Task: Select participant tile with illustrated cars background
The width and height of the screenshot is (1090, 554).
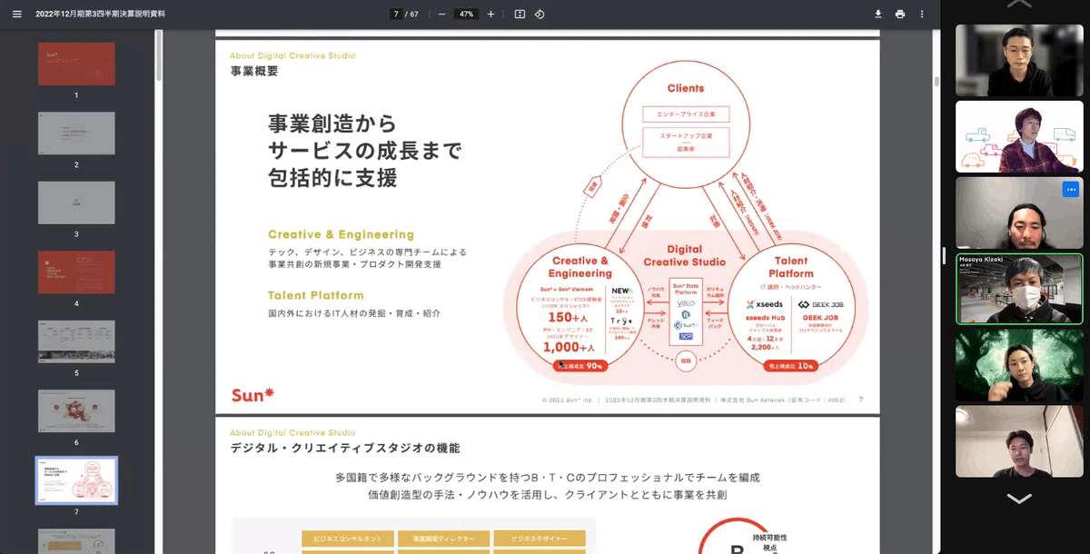Action: coord(1019,136)
